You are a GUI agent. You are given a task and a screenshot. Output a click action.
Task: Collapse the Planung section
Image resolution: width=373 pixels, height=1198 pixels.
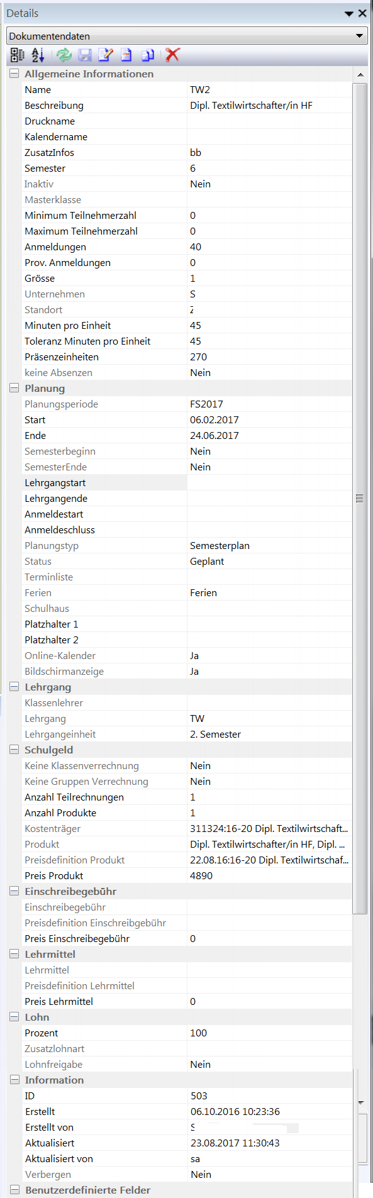point(13,388)
